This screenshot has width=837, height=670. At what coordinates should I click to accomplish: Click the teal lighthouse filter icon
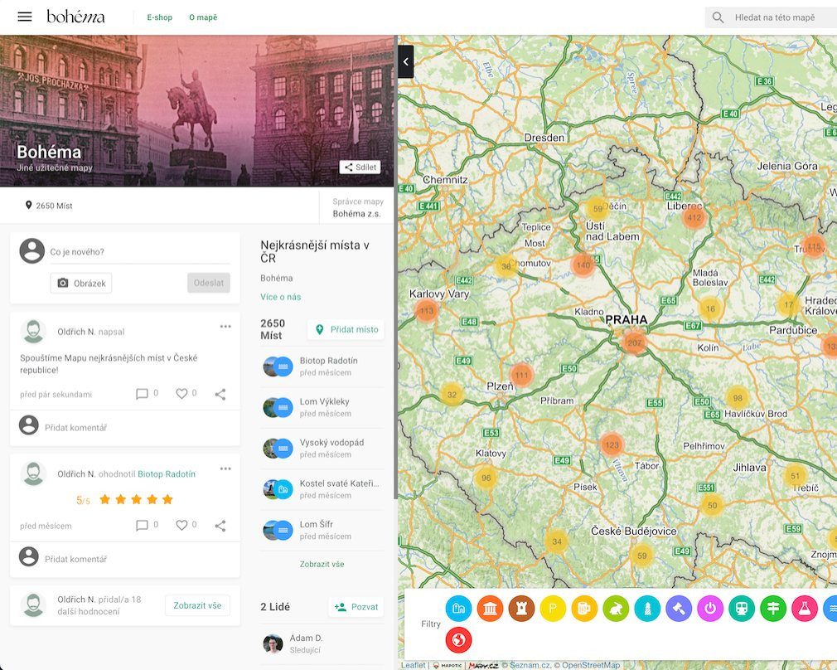coord(647,609)
